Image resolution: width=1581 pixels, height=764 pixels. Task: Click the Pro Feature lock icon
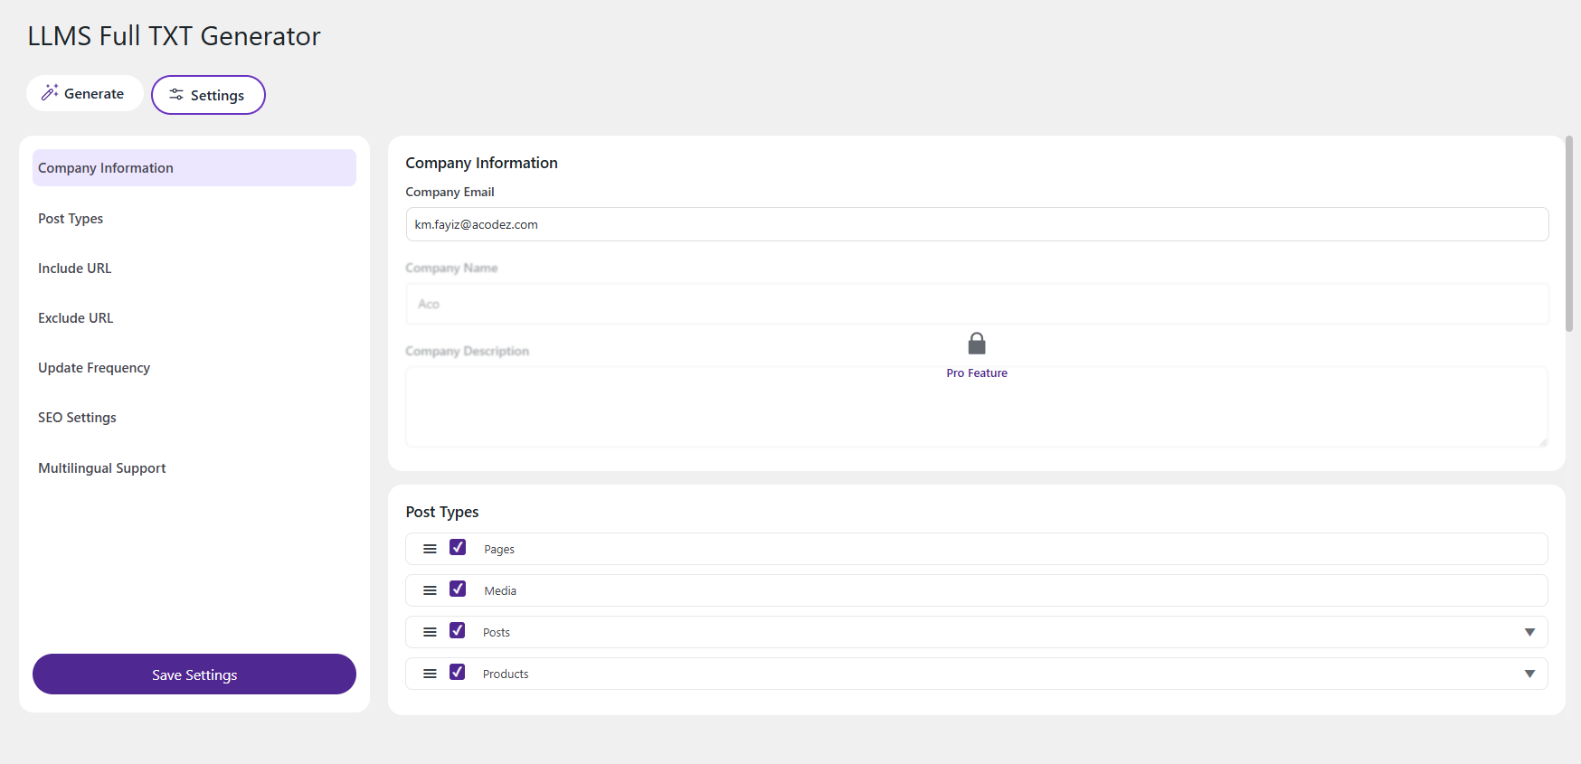pyautogui.click(x=977, y=344)
